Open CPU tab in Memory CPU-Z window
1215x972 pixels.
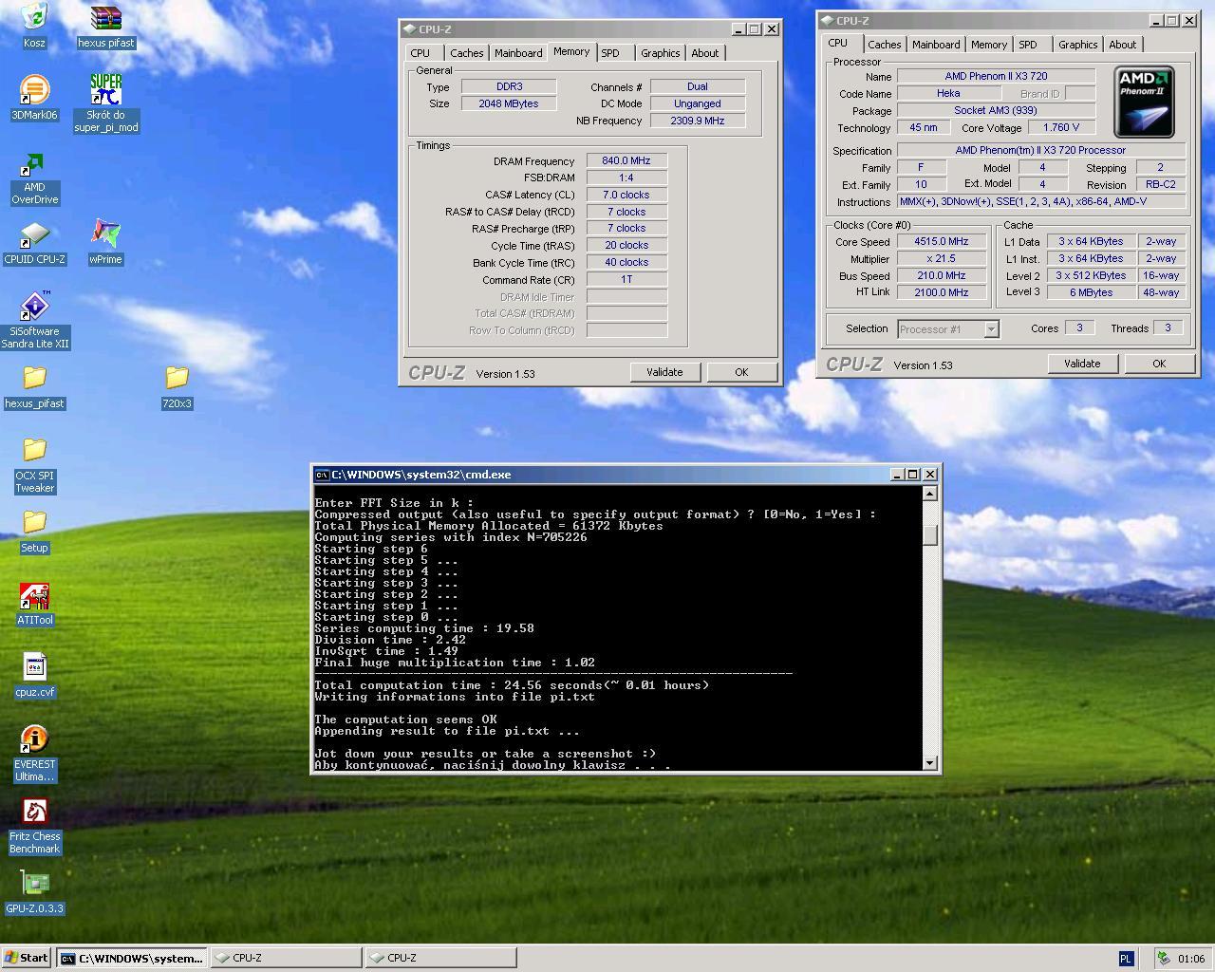pyautogui.click(x=421, y=53)
